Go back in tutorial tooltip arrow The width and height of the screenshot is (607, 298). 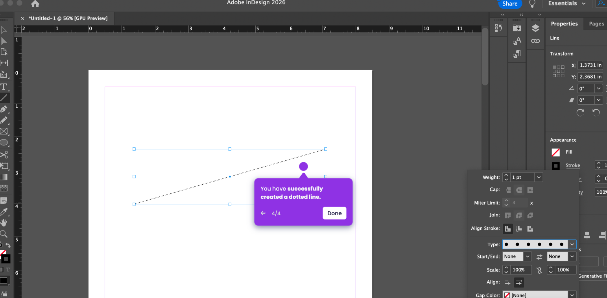(263, 213)
